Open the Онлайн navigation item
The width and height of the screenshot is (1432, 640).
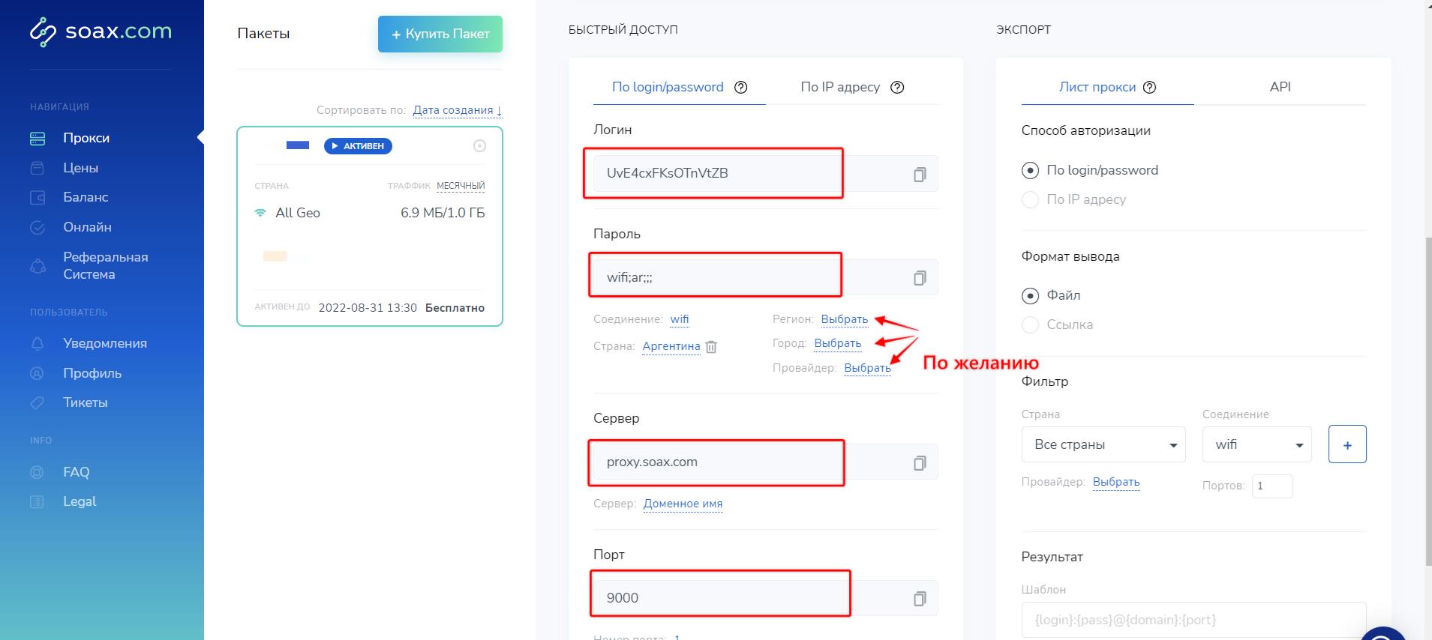(87, 227)
